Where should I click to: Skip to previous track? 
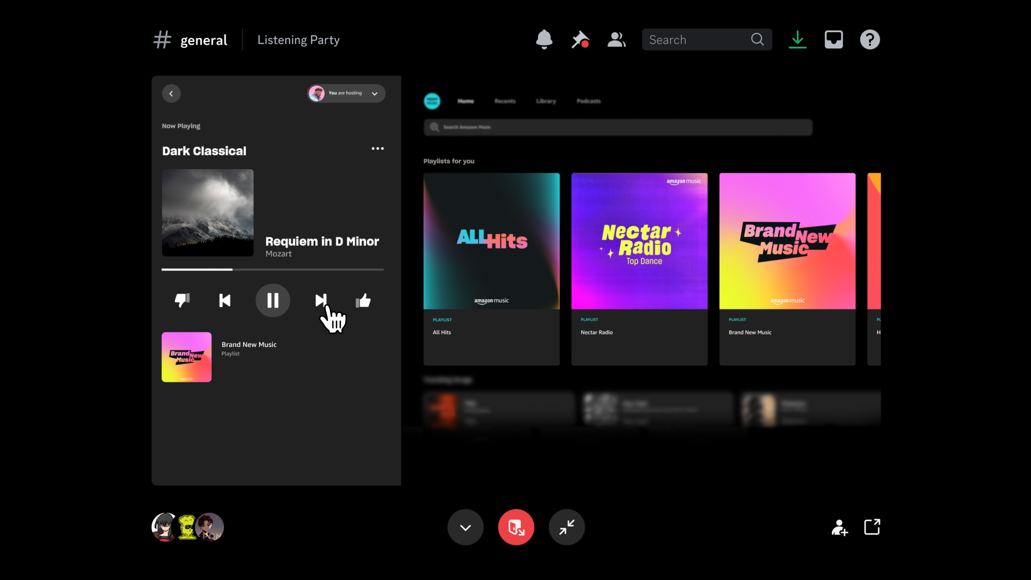225,300
